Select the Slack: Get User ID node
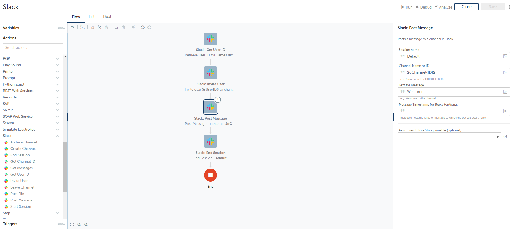The width and height of the screenshot is (514, 229). click(211, 39)
